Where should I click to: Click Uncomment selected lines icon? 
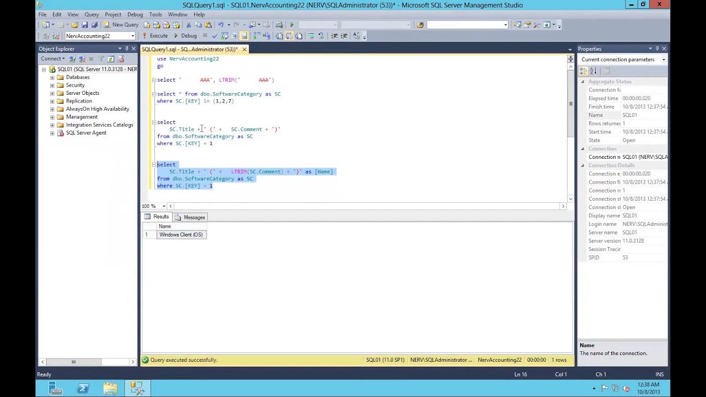[x=321, y=36]
